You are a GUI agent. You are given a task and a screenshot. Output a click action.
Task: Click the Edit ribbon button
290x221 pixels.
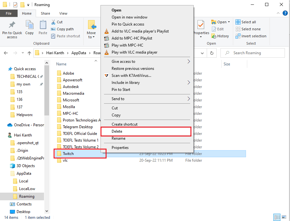point(218,29)
